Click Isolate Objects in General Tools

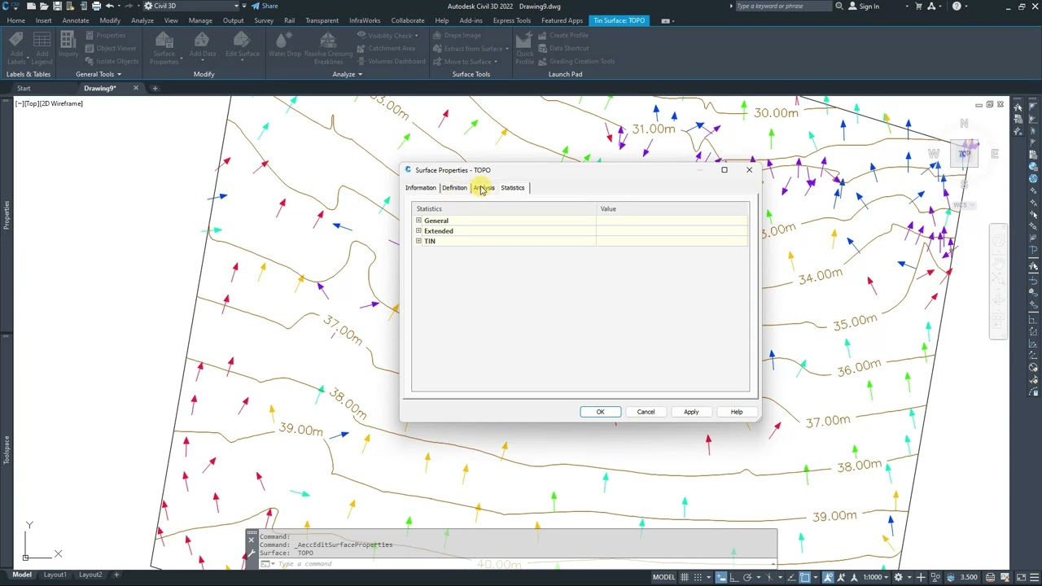point(112,61)
